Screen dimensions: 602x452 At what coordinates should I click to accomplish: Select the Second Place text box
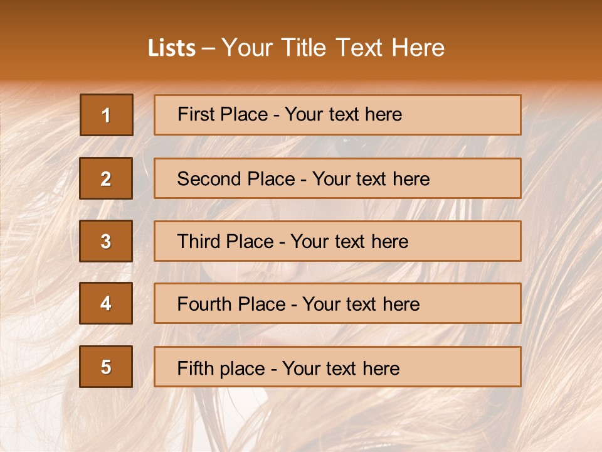pyautogui.click(x=337, y=178)
